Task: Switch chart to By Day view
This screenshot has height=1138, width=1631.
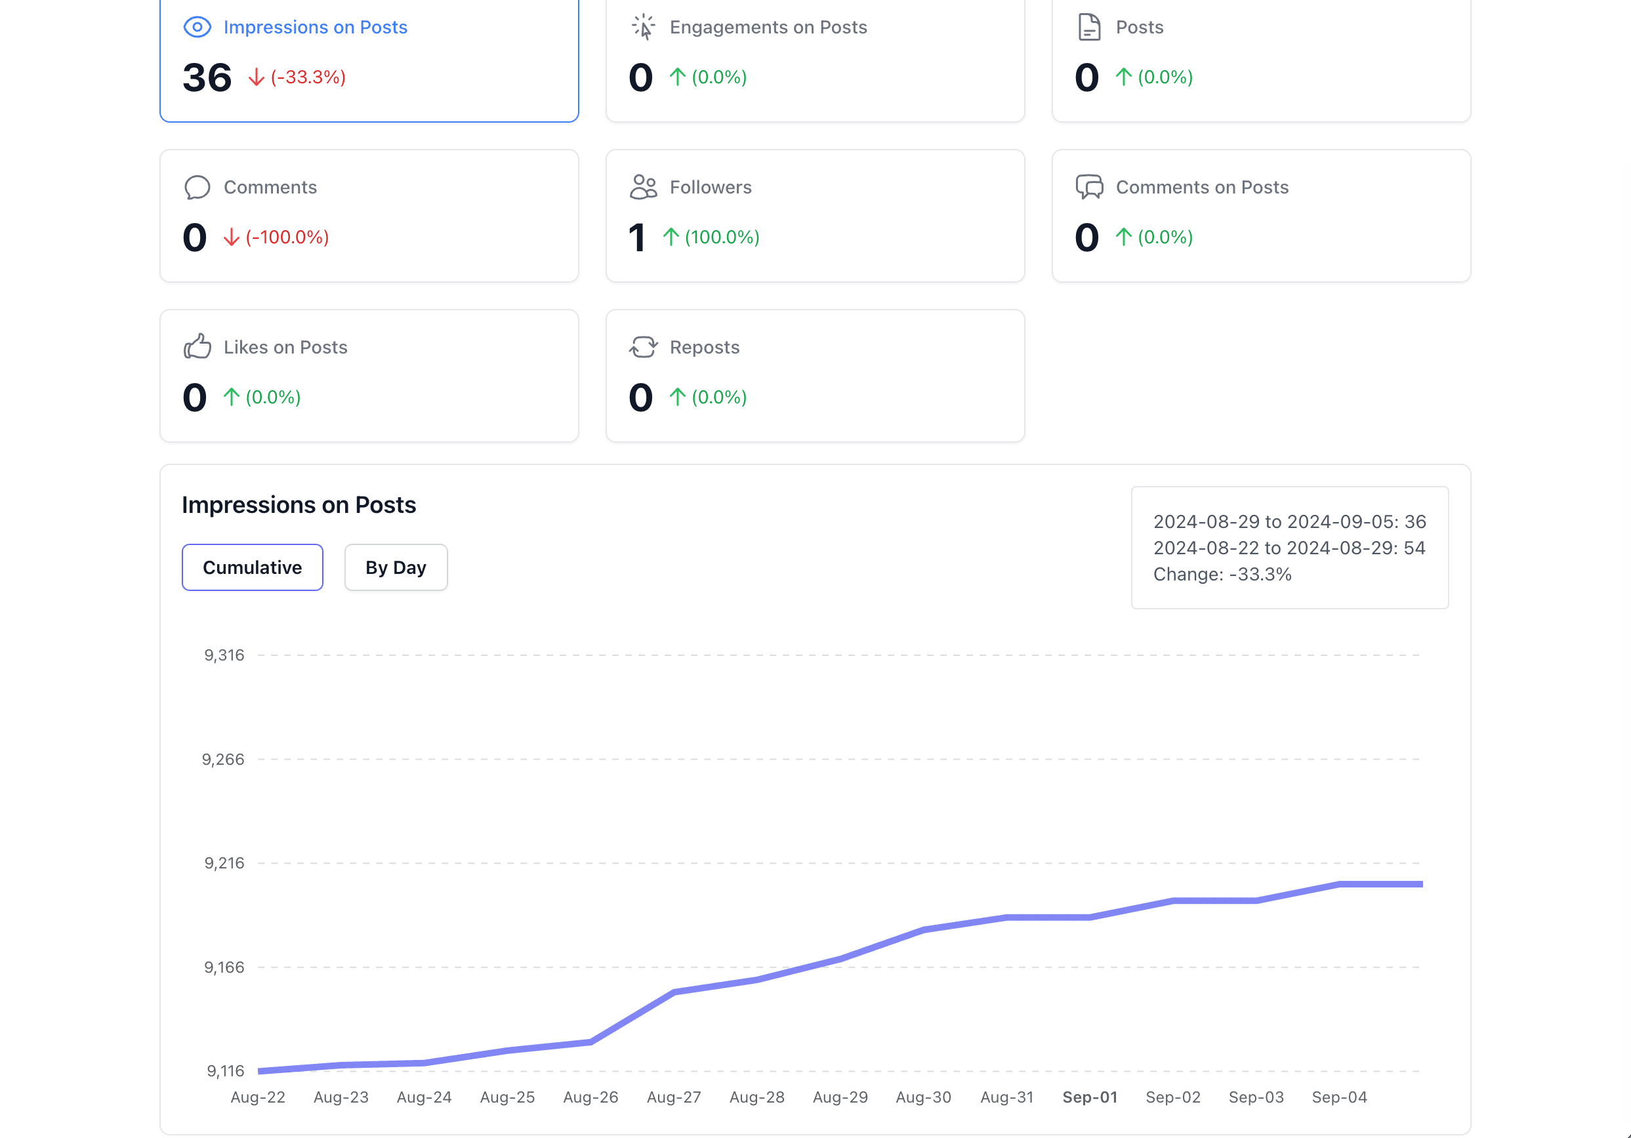Action: [396, 567]
